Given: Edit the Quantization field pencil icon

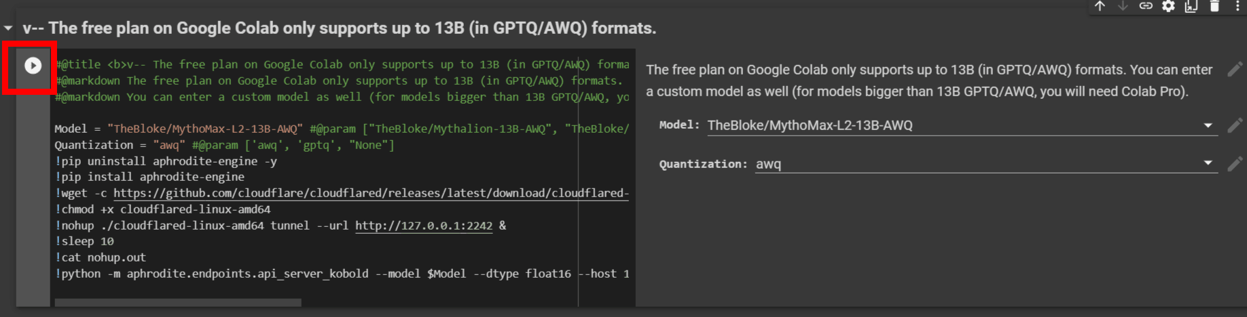Looking at the screenshot, I should pyautogui.click(x=1235, y=164).
